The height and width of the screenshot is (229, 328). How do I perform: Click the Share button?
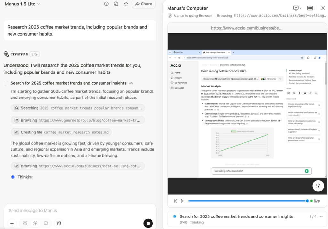(x=143, y=4)
